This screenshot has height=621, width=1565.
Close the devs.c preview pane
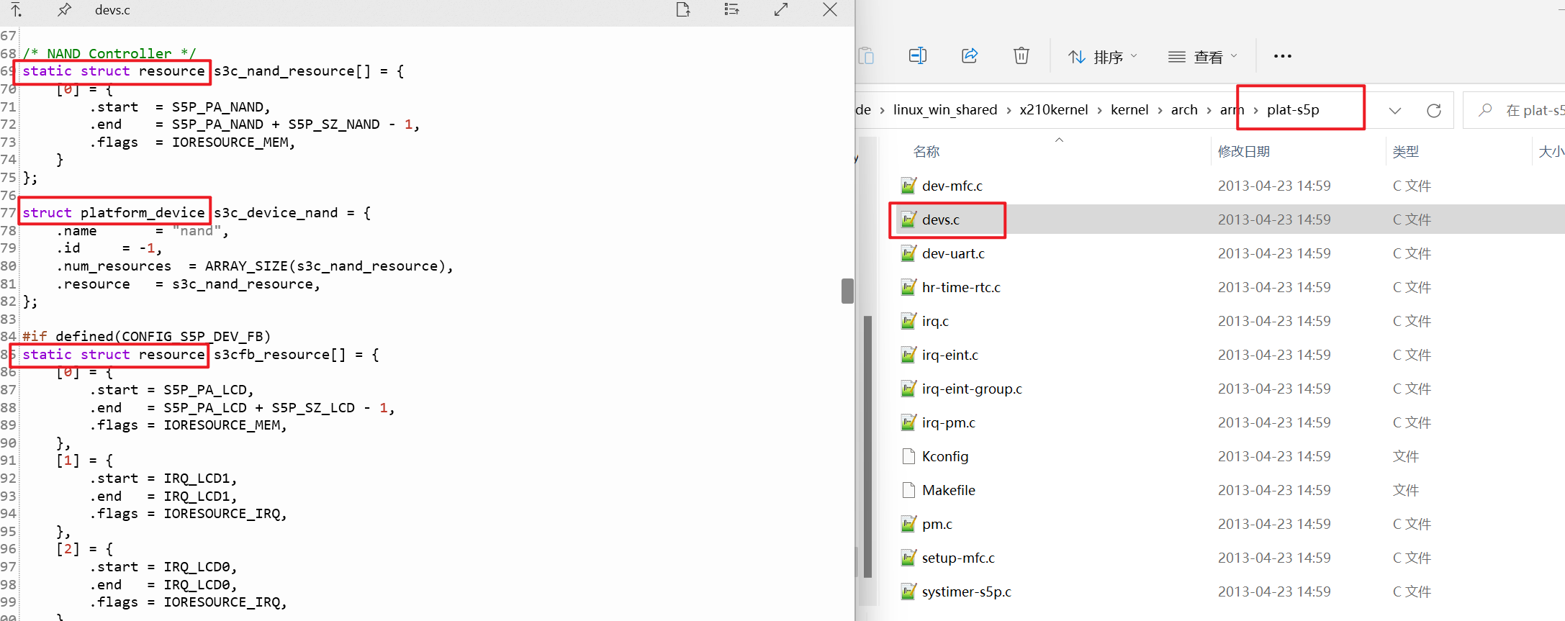pyautogui.click(x=830, y=9)
